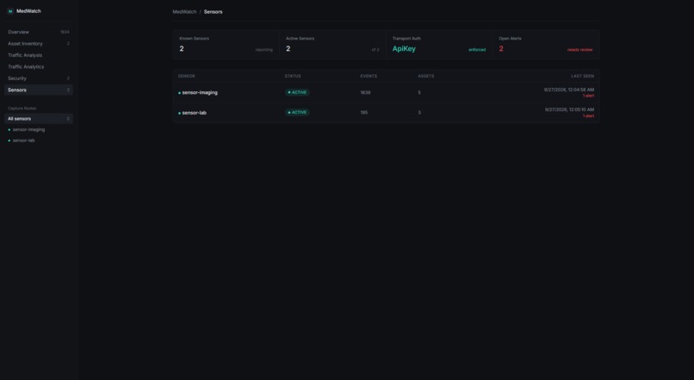Click the LAST SEEN column header
694x380 pixels.
point(582,76)
